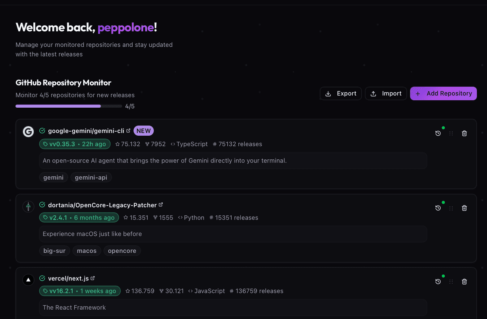Open release history for google-gemini/gemini-cli
487x319 pixels.
438,132
